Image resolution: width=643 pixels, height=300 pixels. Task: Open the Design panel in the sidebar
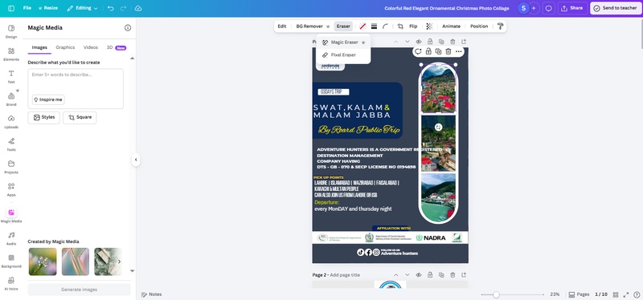[x=11, y=31]
